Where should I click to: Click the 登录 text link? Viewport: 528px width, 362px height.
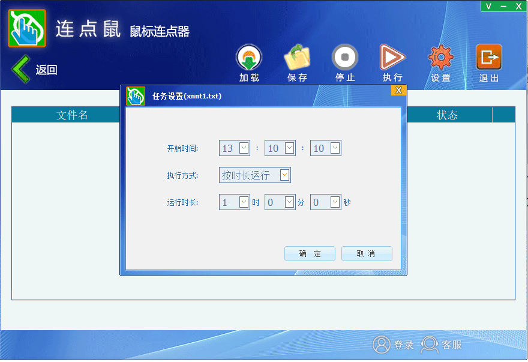(404, 345)
